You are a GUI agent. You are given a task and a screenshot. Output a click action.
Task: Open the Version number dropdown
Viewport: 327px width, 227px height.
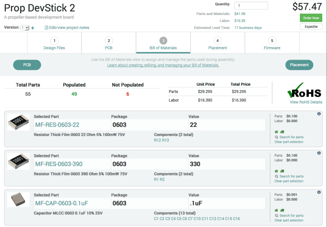[x=25, y=28]
